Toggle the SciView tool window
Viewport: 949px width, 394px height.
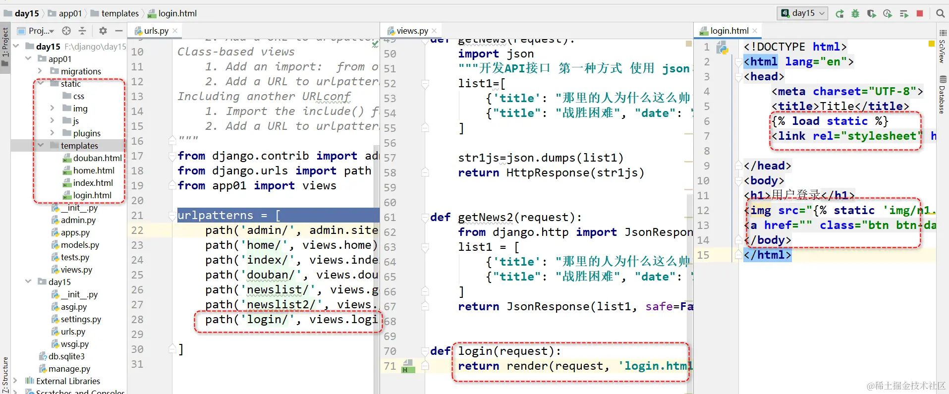(943, 47)
